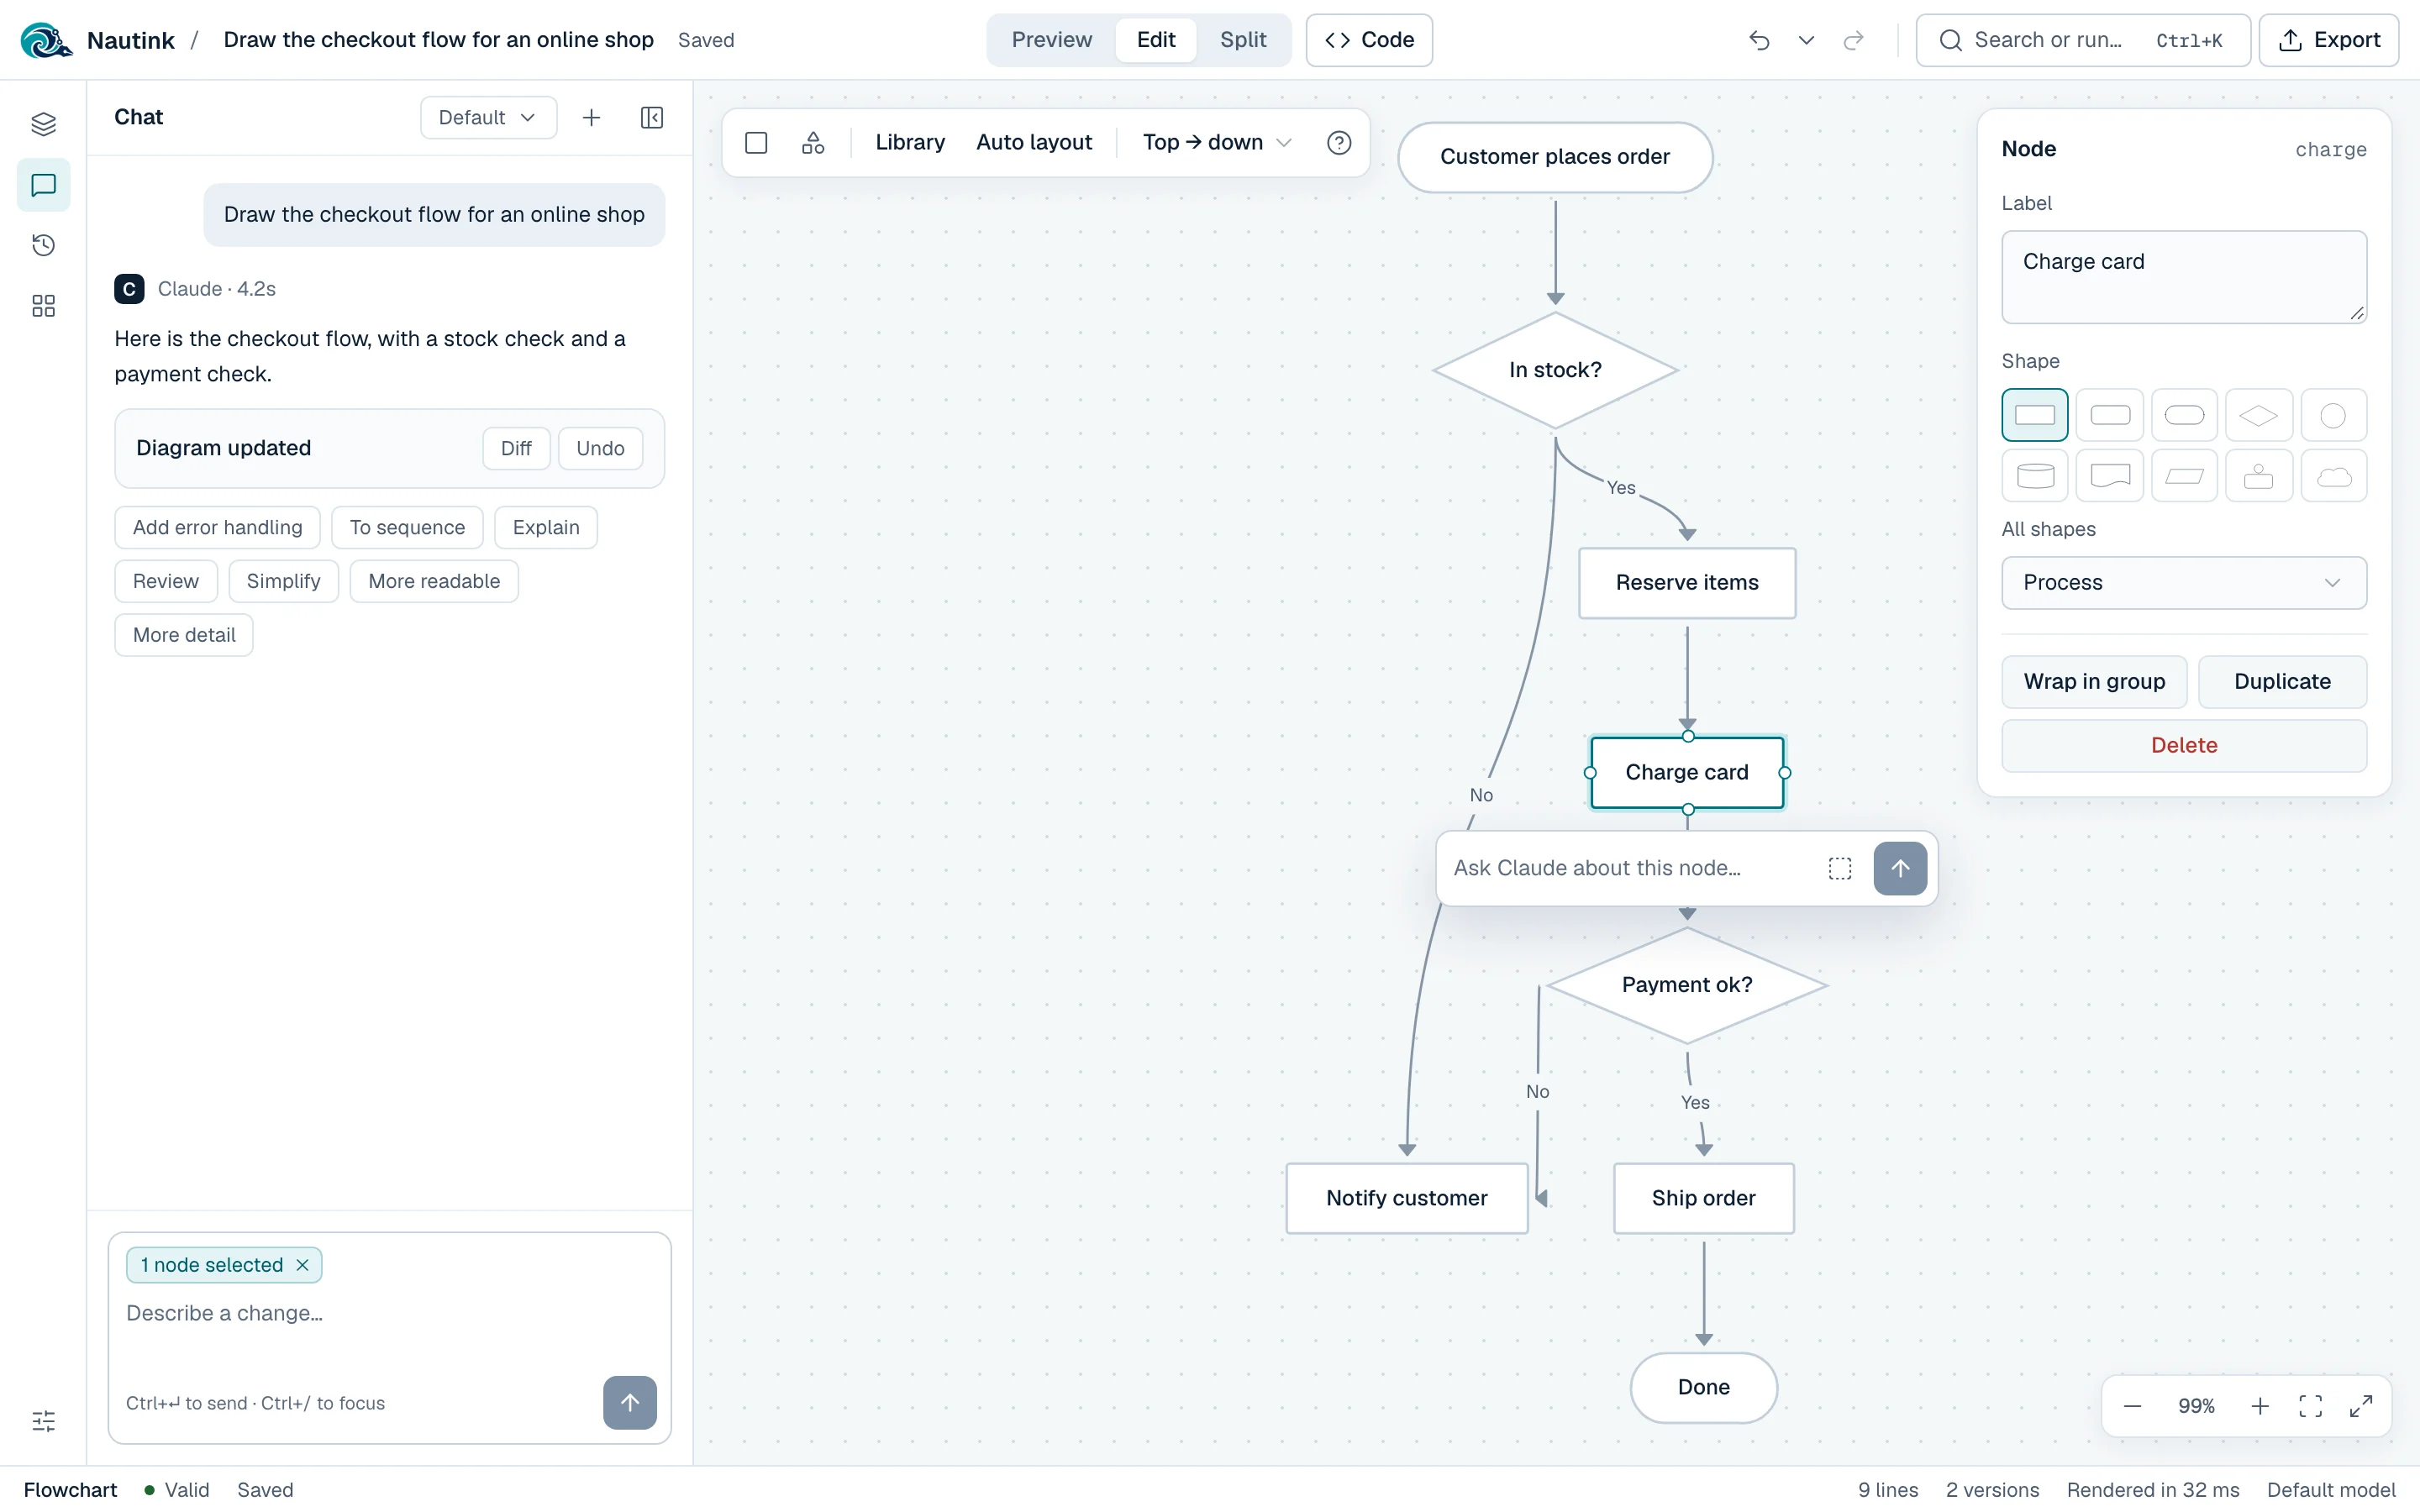2420x1512 pixels.
Task: Select the rectangle shape option
Action: [x=2034, y=415]
